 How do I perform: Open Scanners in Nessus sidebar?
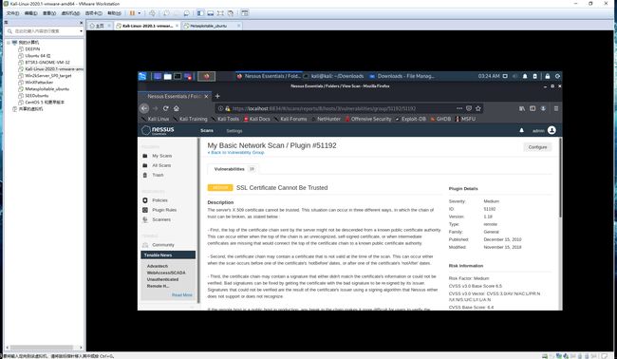161,219
